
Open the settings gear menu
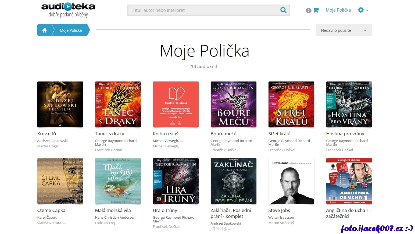[361, 10]
